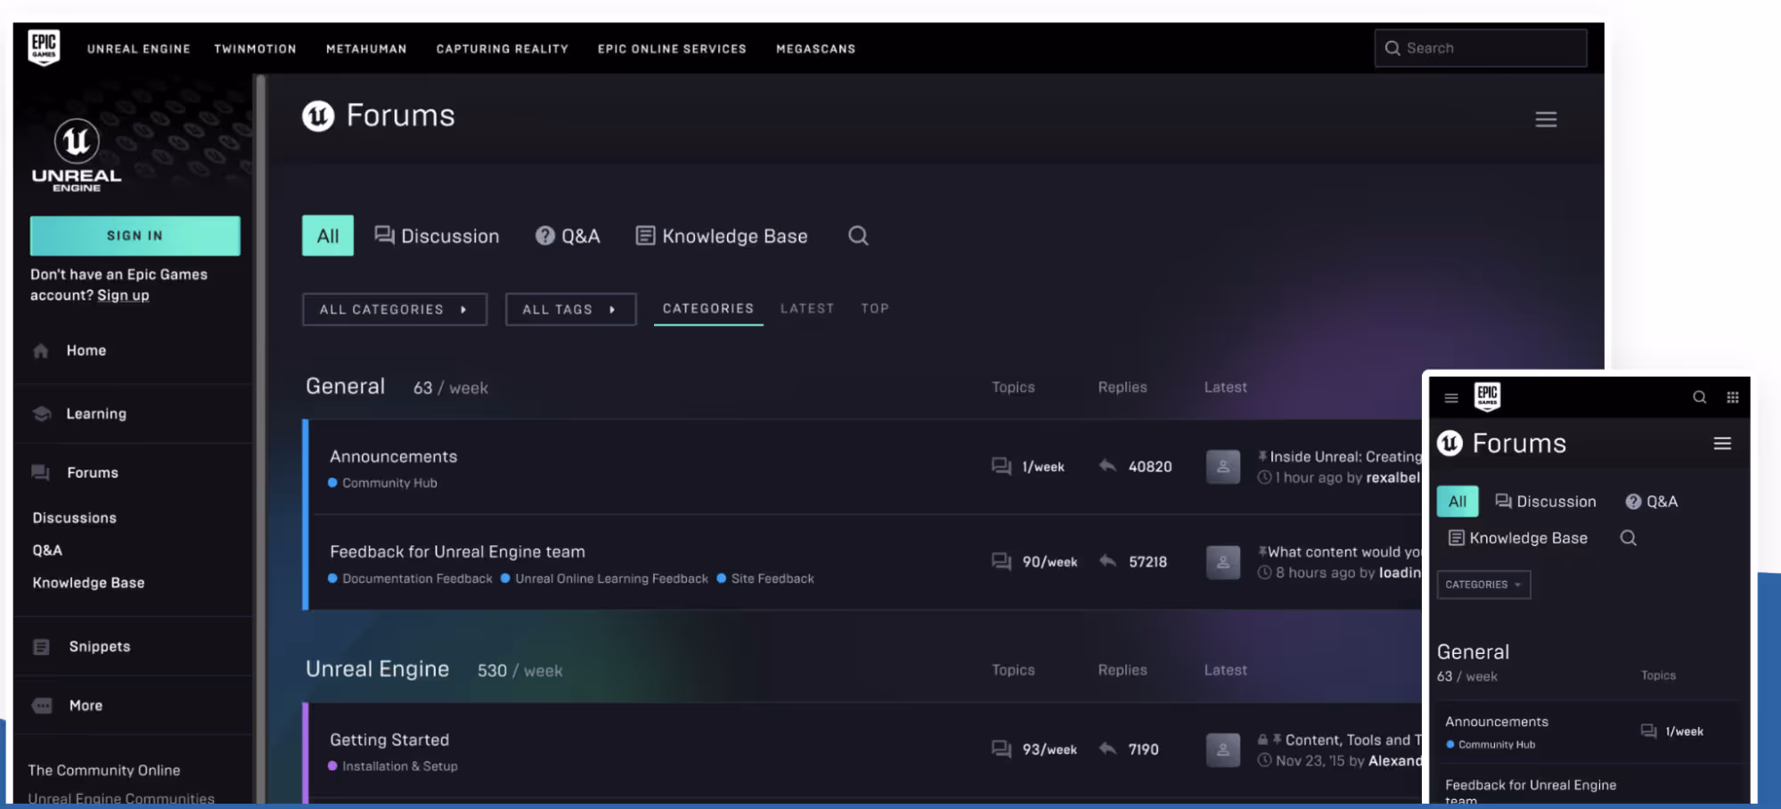Open TWINMOTION in top navigation

pos(255,49)
